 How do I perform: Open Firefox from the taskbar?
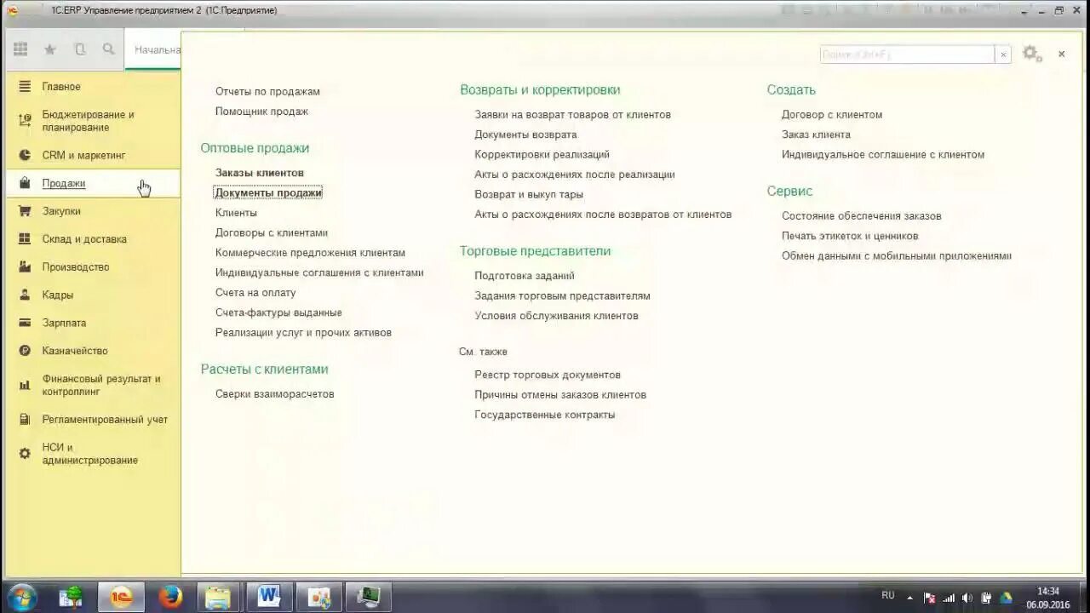click(x=170, y=597)
